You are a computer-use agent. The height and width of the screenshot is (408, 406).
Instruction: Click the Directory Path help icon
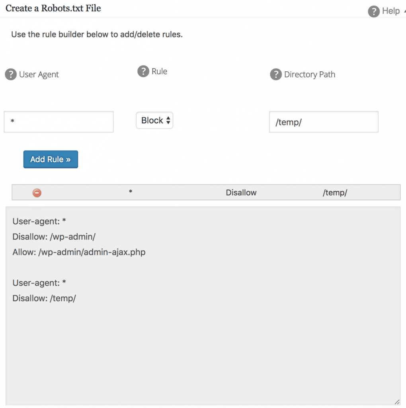(x=276, y=75)
